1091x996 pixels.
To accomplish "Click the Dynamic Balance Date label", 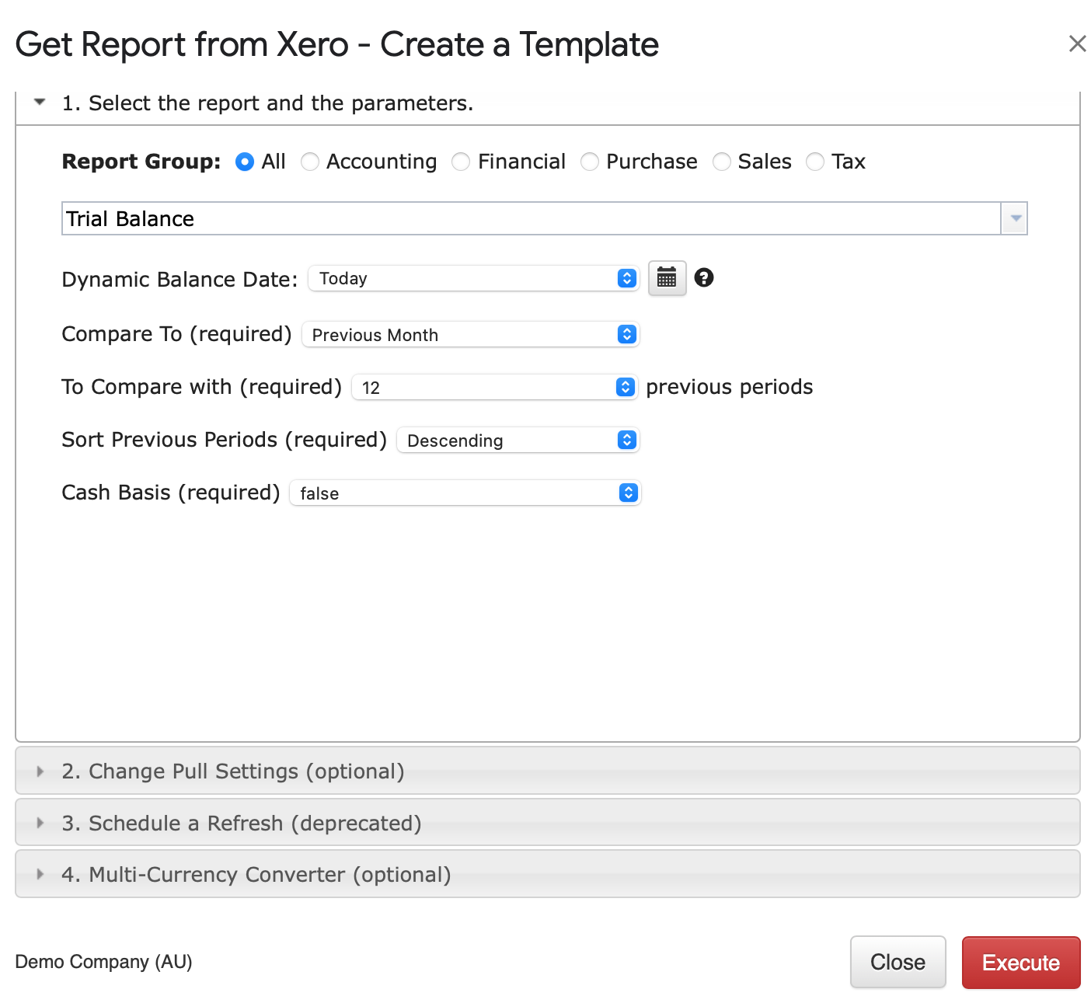I will click(x=180, y=279).
